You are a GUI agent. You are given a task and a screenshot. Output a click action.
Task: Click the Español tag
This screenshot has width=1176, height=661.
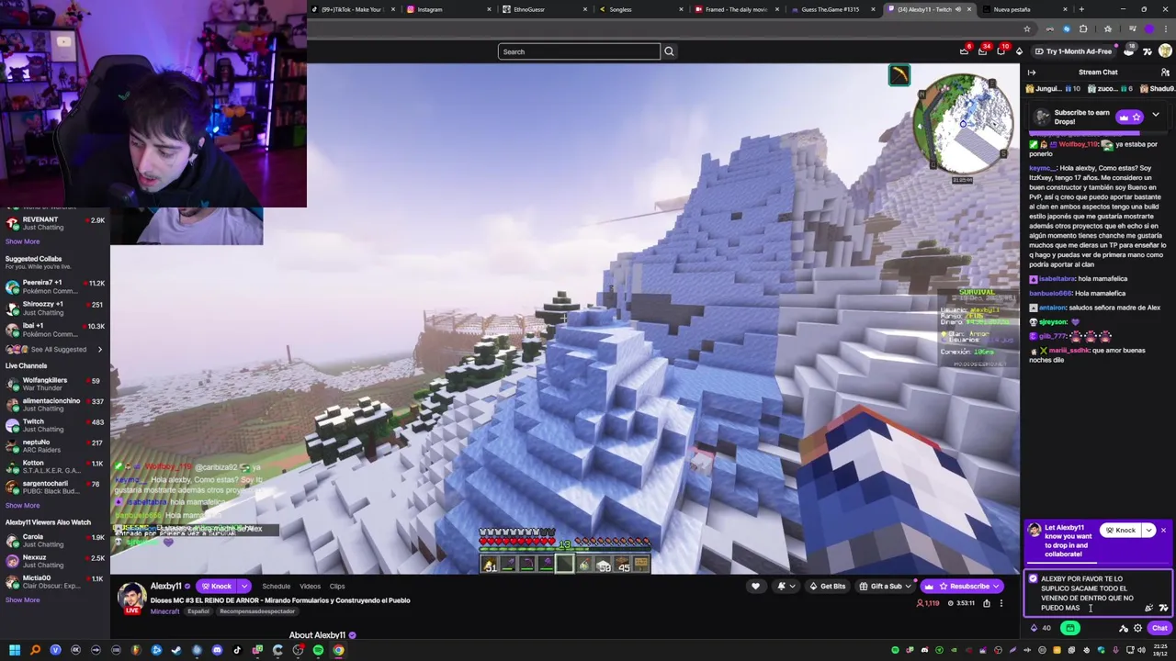click(x=198, y=611)
